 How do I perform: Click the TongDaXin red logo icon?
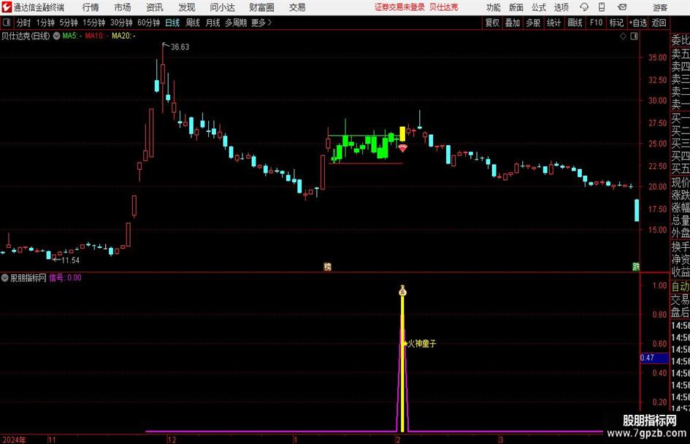7,7
